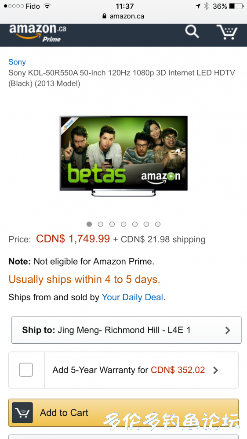Image resolution: width=247 pixels, height=439 pixels.
Task: Tap the Wi-Fi icon in status bar
Action: (x=47, y=6)
